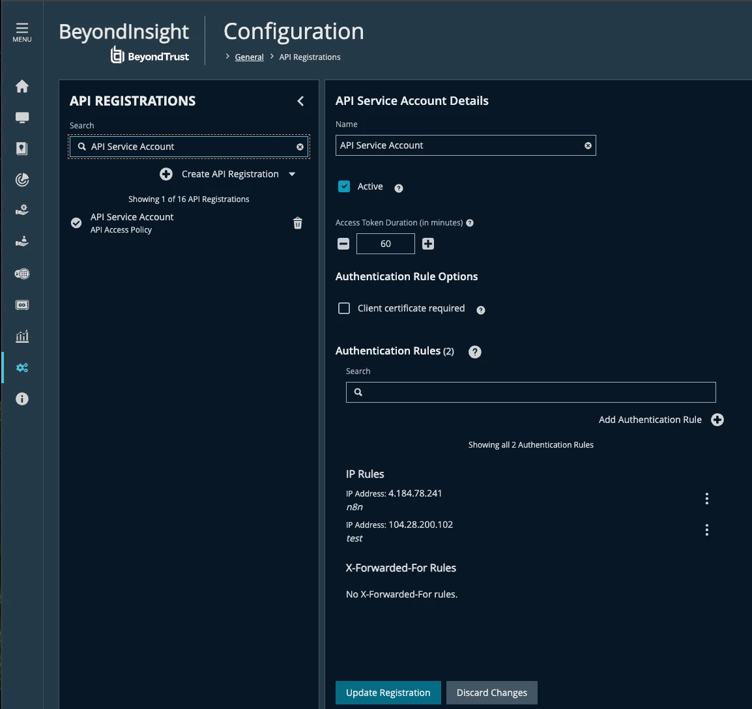
Task: Click IP Address 104.28.200.102 text
Action: (399, 525)
